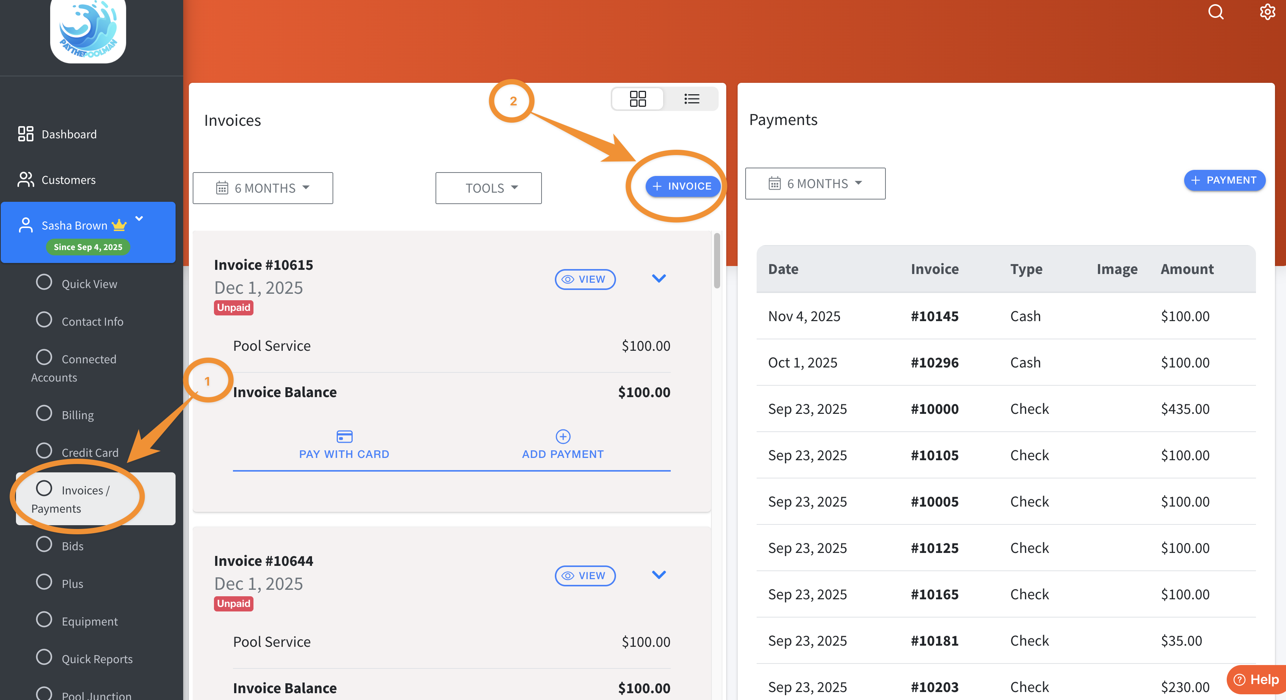Open the Bids menu item

tap(72, 546)
